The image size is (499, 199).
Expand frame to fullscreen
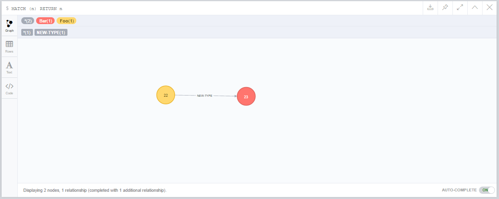coord(460,8)
